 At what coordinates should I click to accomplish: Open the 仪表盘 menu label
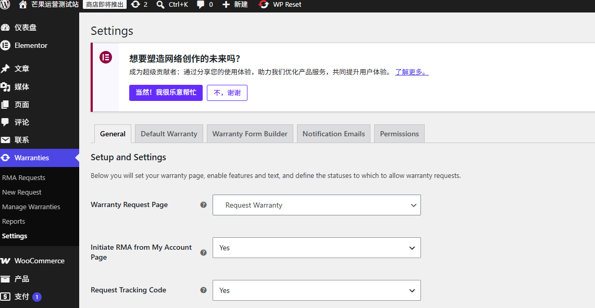click(26, 27)
